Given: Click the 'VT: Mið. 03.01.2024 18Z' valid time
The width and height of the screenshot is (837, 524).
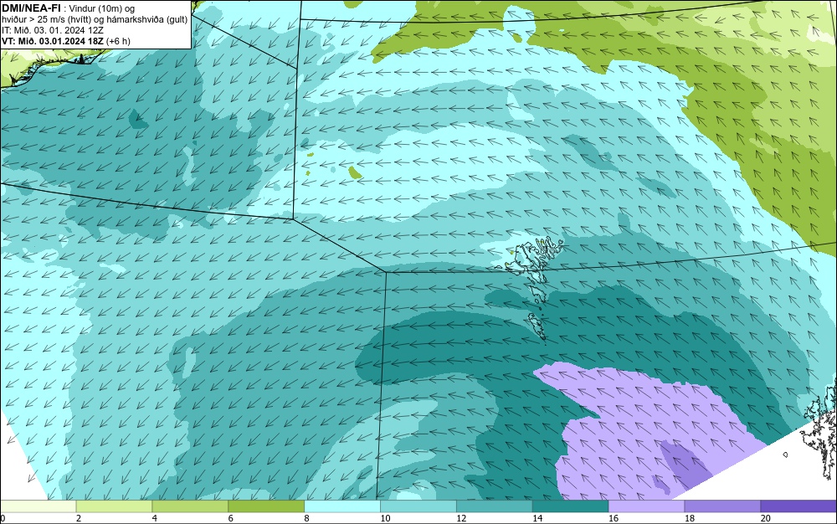Looking at the screenshot, I should tap(53, 41).
